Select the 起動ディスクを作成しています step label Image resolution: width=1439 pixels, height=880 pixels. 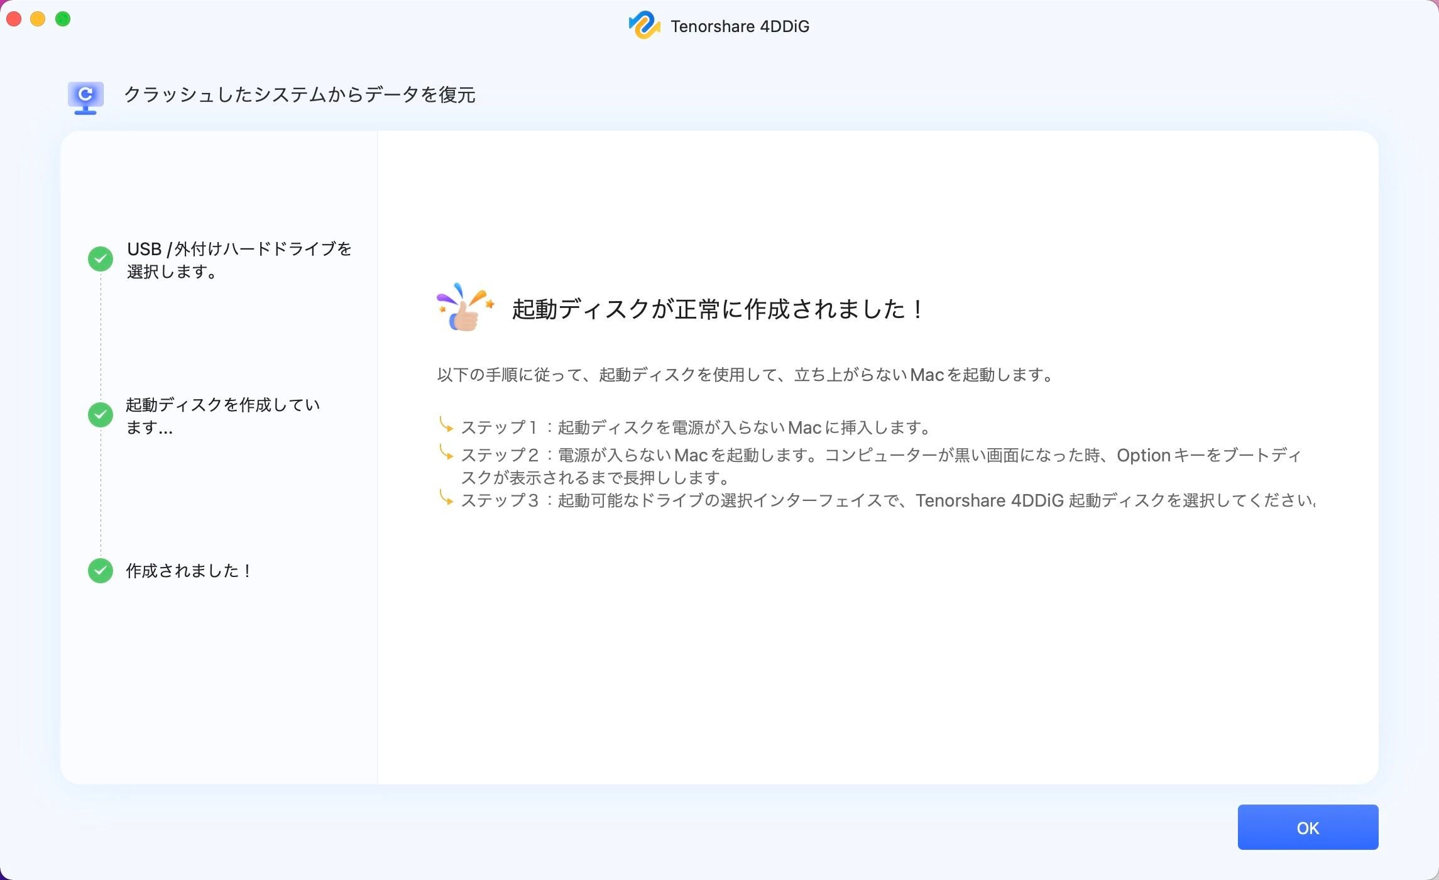[x=222, y=415]
